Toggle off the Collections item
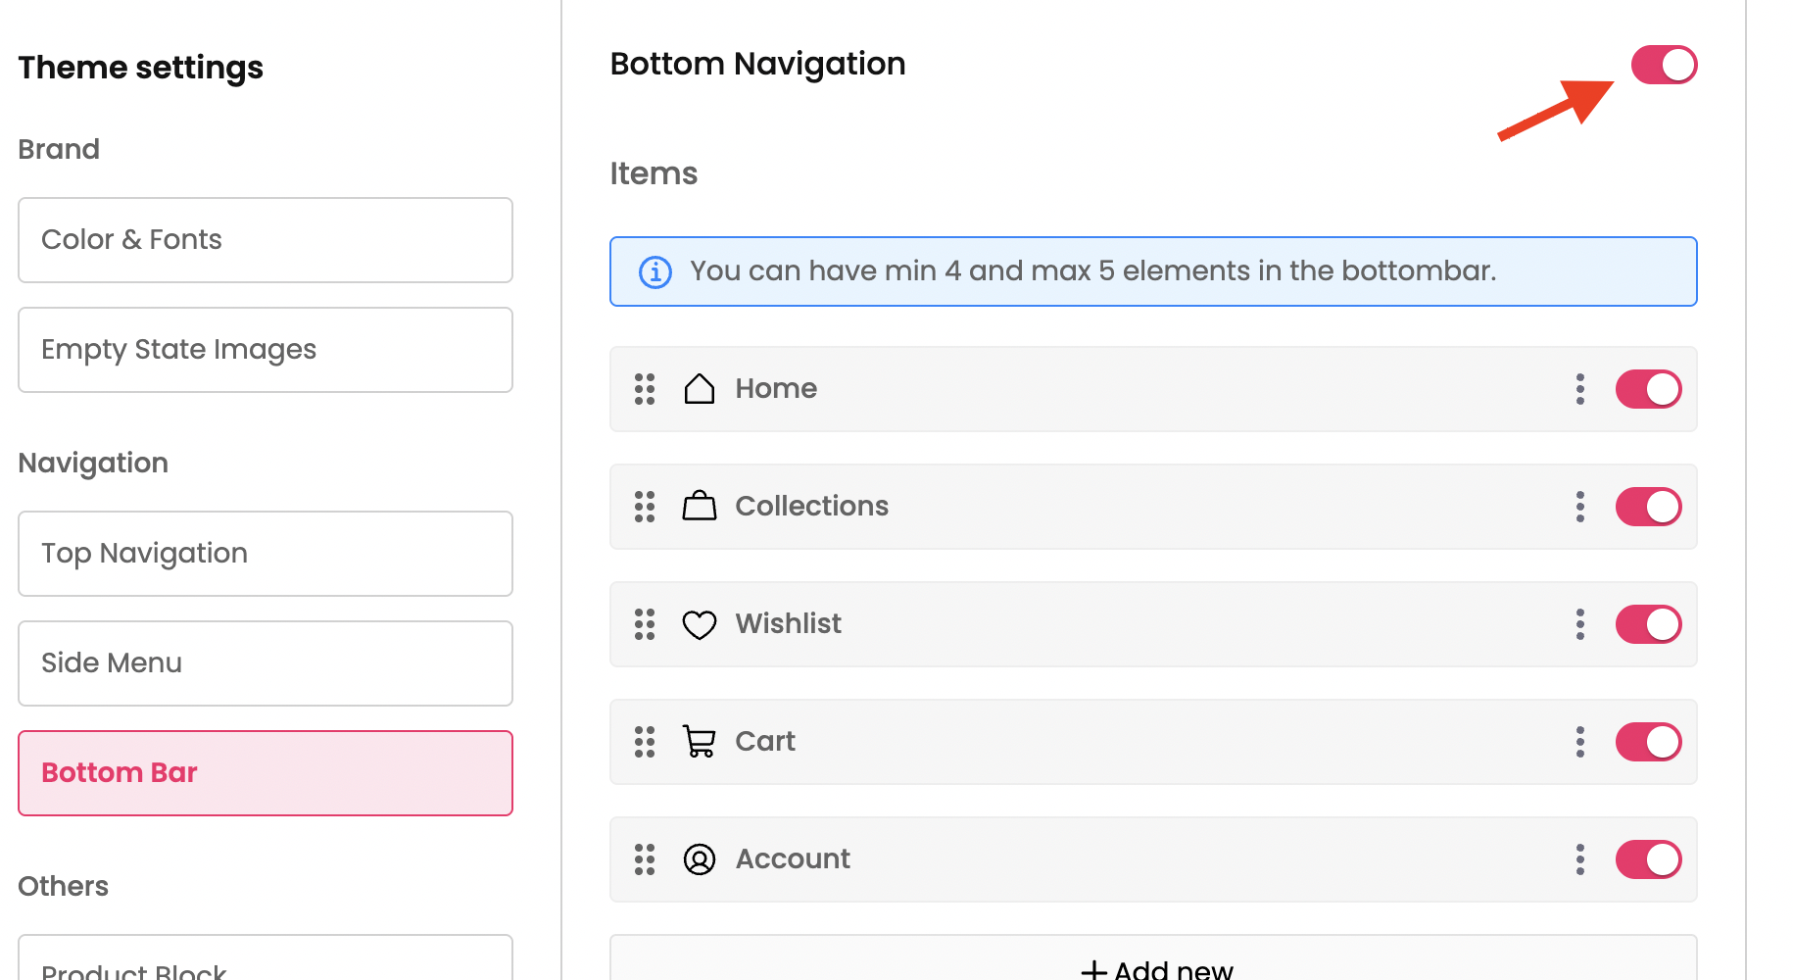Viewport: 1793px width, 980px height. tap(1648, 507)
